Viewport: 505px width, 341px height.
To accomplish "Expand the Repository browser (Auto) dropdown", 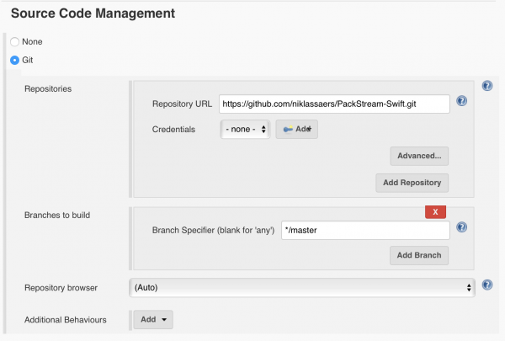I will [302, 287].
